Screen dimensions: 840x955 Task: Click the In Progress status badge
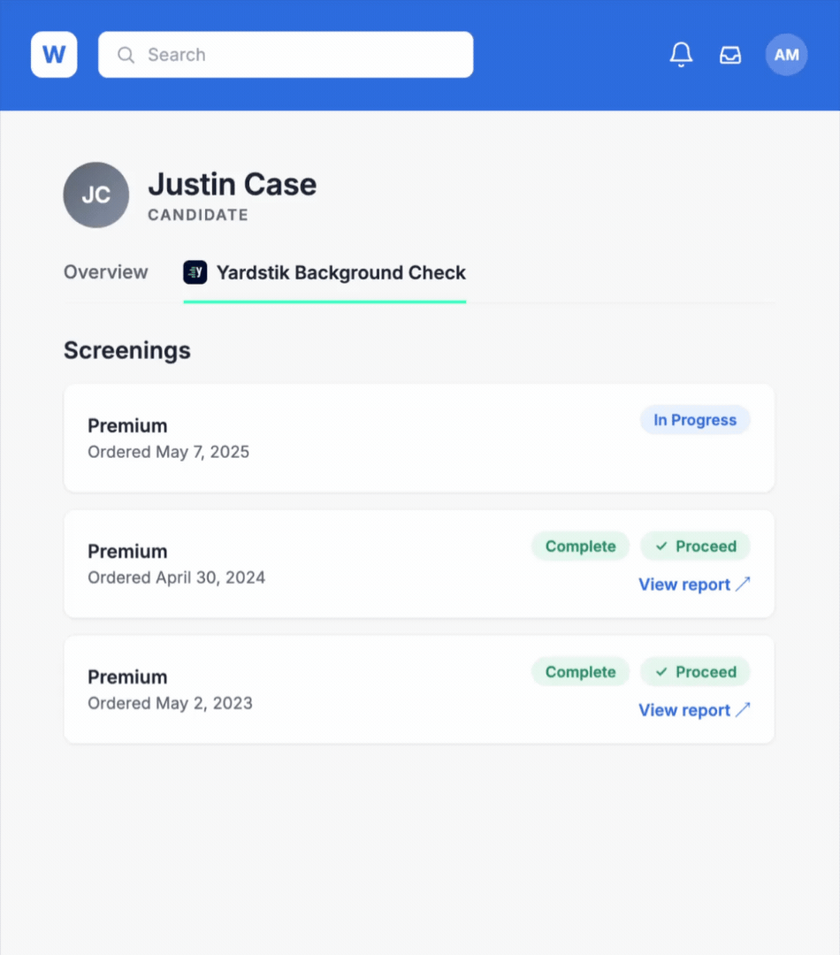point(695,420)
